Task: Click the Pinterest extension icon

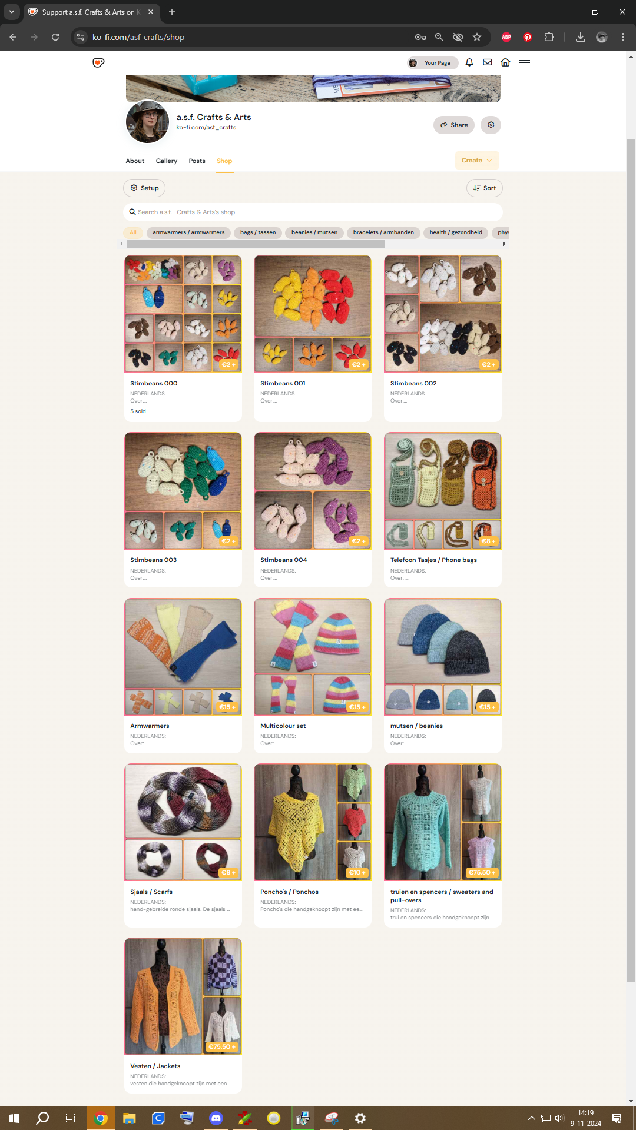Action: coord(528,37)
